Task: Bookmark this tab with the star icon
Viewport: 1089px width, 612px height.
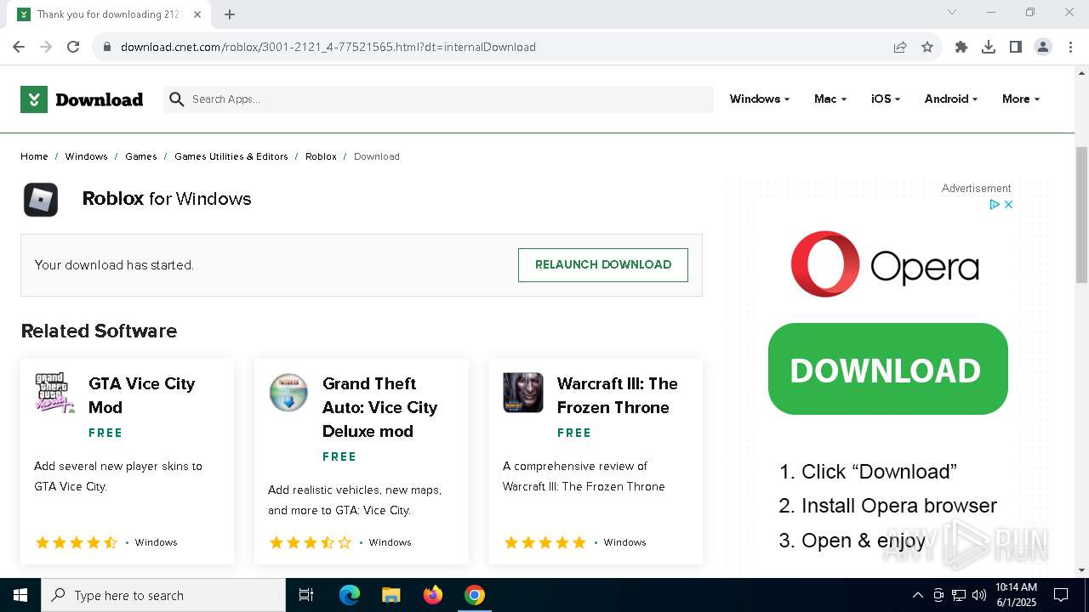Action: click(927, 47)
